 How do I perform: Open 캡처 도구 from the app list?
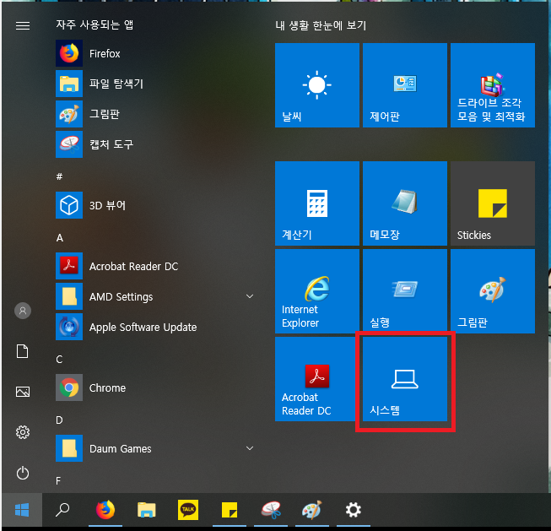[x=154, y=144]
